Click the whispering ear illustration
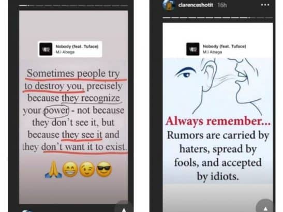 point(218,85)
